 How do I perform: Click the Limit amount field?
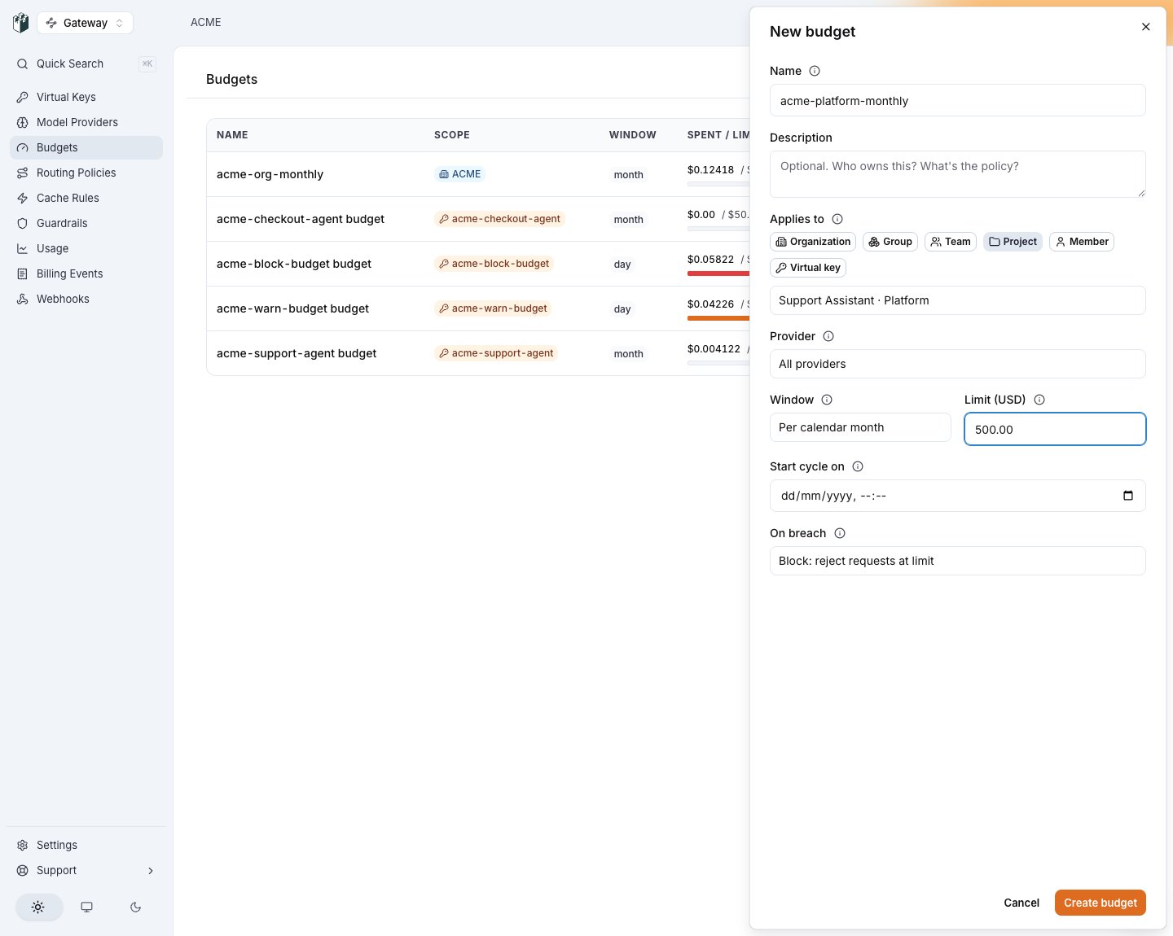[x=1055, y=429]
